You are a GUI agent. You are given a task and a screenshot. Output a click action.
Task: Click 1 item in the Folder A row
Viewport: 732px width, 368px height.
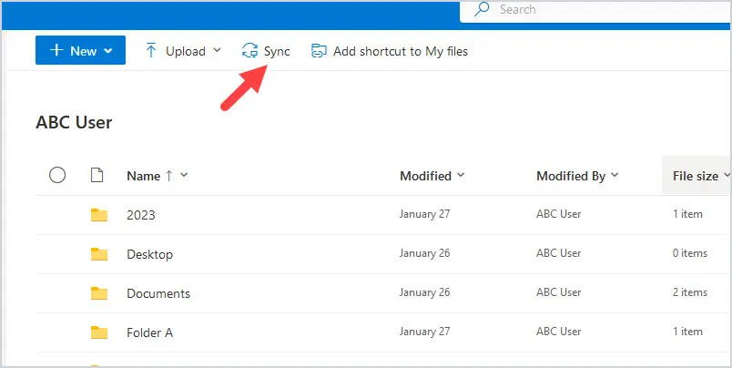point(687,332)
